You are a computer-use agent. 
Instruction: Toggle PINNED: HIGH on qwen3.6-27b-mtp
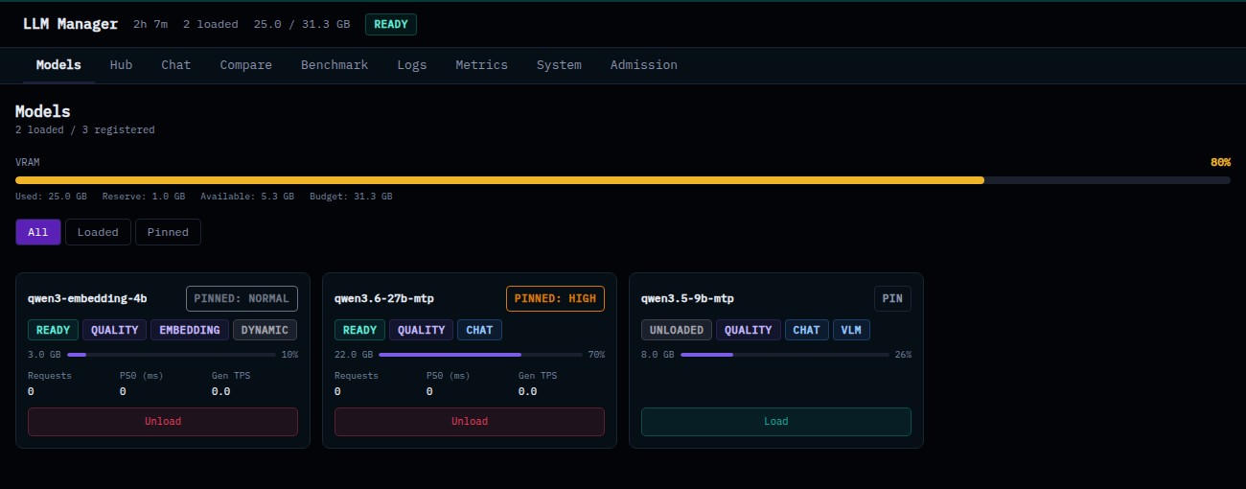(x=556, y=298)
